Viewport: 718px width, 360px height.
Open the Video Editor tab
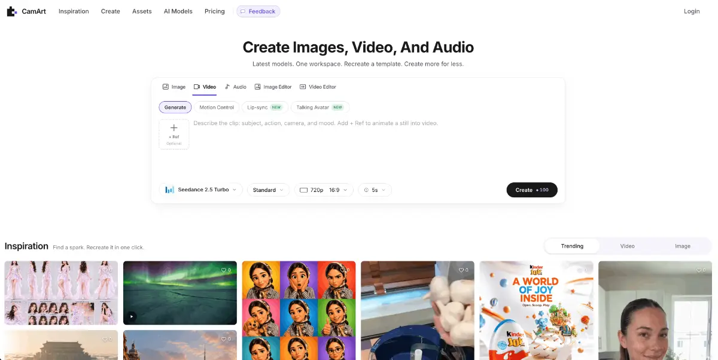318,87
